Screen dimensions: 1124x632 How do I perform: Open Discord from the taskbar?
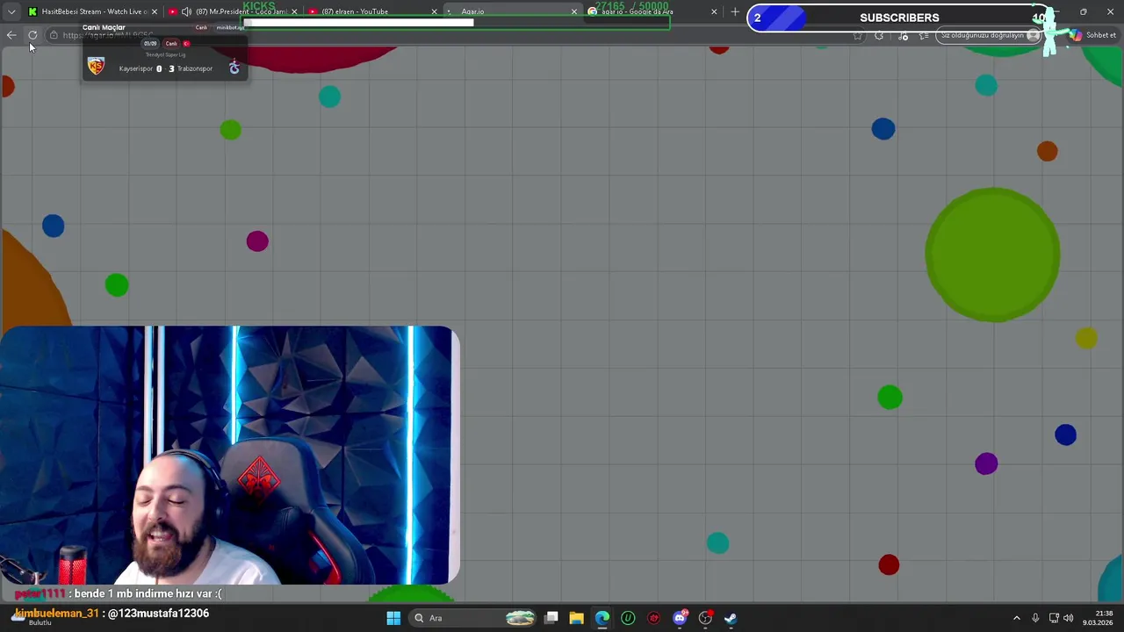pos(679,618)
